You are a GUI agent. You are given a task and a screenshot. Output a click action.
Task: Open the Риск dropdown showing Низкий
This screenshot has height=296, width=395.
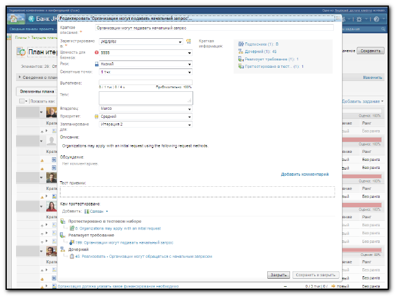[x=189, y=64]
